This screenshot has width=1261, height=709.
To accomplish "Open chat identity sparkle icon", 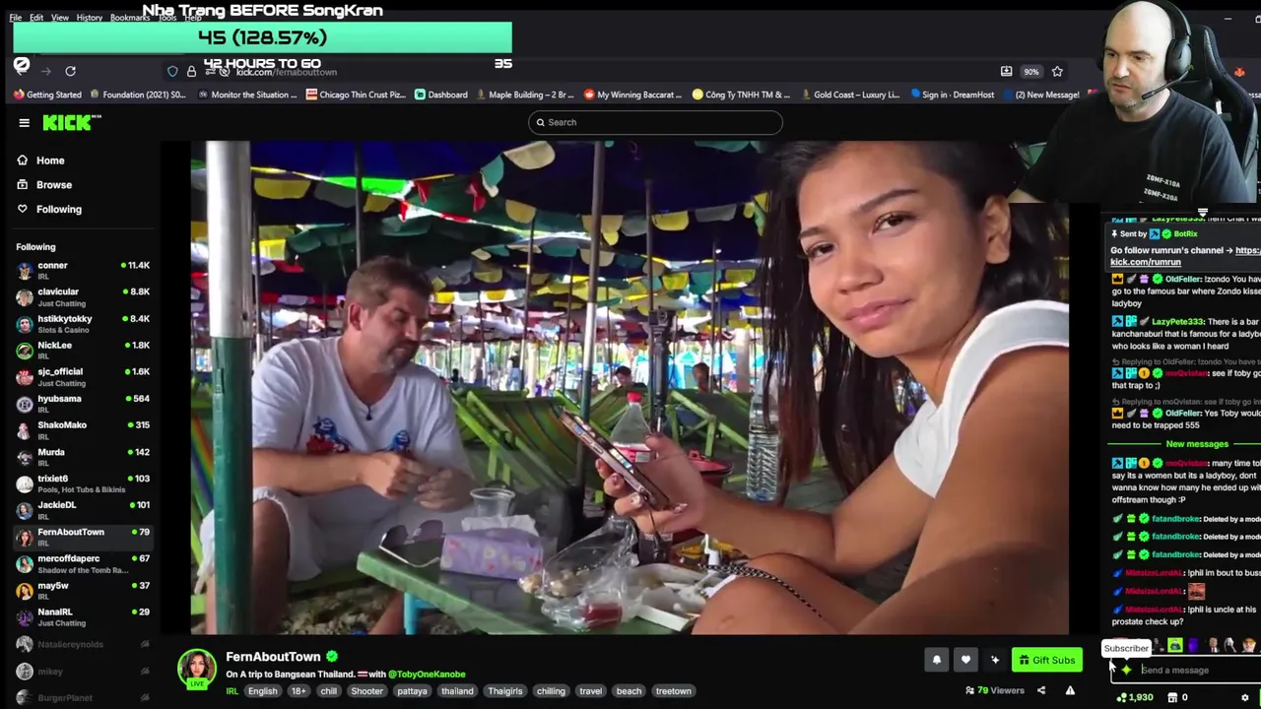I will click(x=1126, y=671).
